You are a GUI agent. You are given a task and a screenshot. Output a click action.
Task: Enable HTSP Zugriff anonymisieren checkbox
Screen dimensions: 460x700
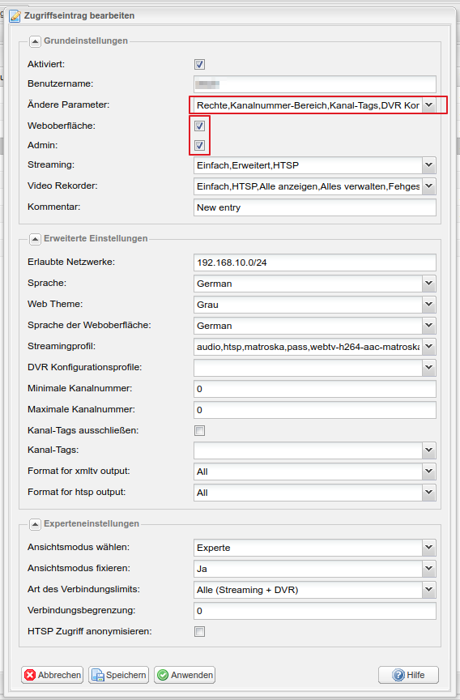199,632
